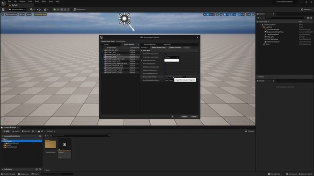Switch to the Skeletal Meshes tab
The height and width of the screenshot is (176, 314).
(x=150, y=44)
